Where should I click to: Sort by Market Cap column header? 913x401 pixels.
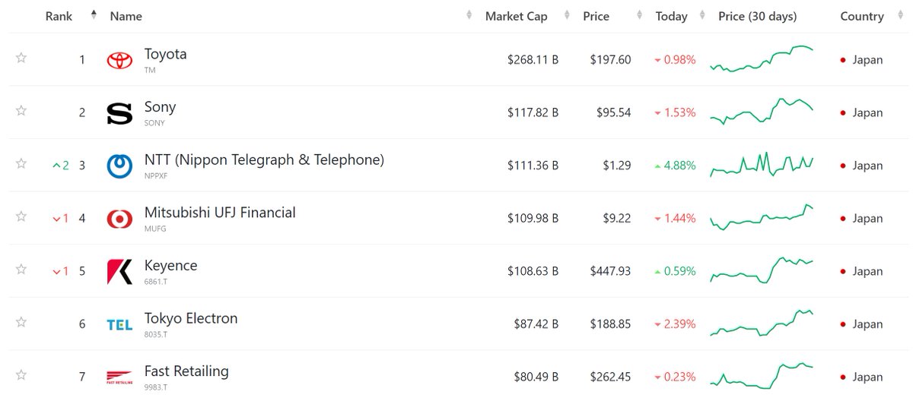click(516, 16)
